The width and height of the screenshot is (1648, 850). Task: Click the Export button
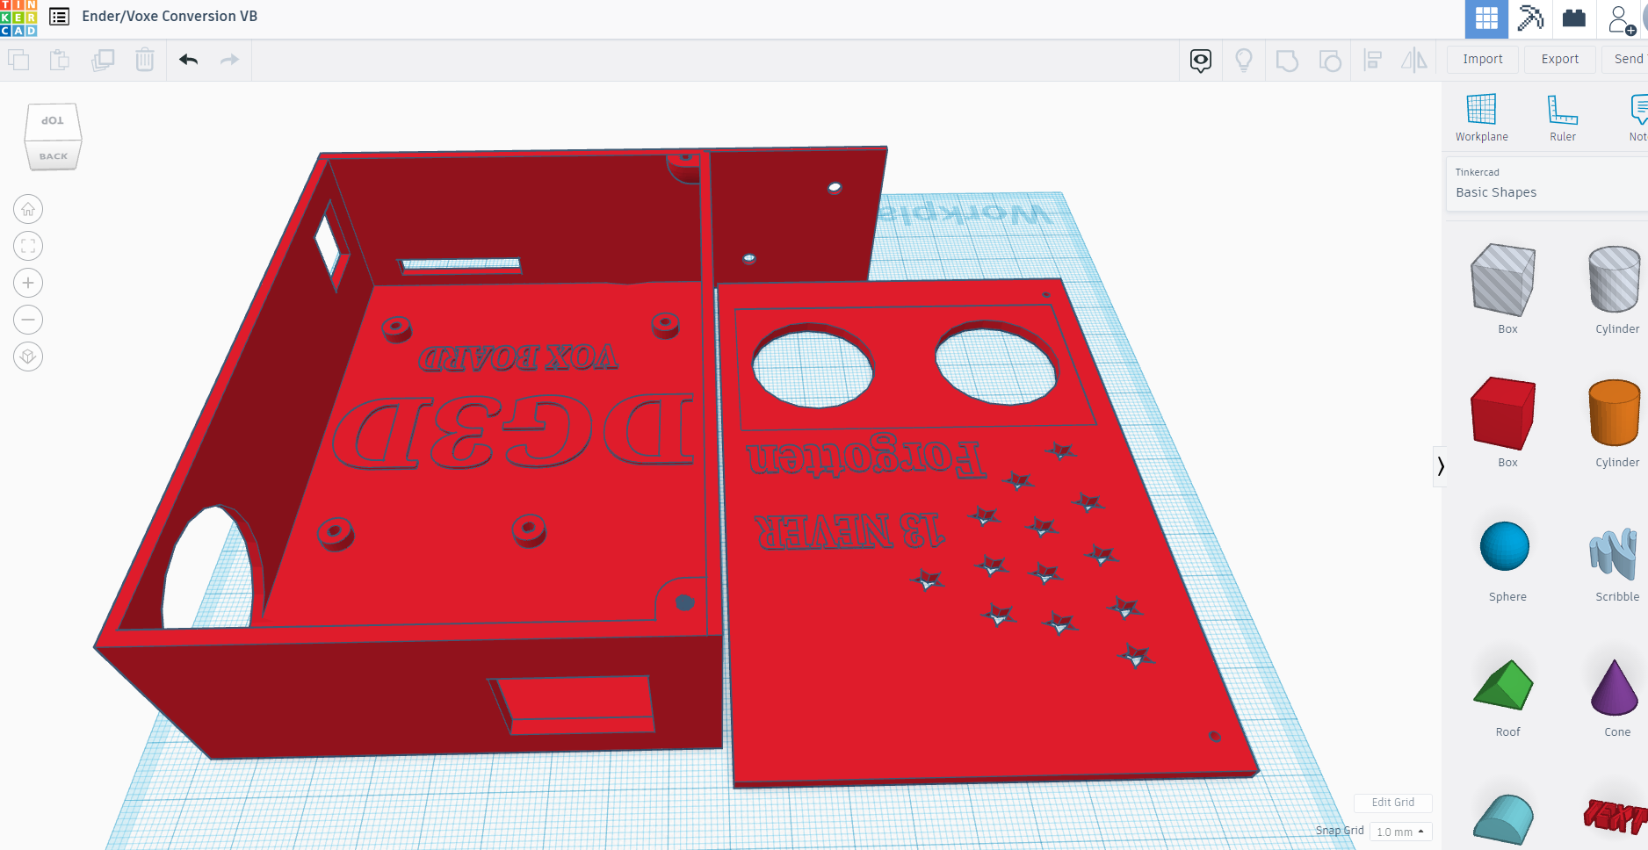coord(1560,59)
